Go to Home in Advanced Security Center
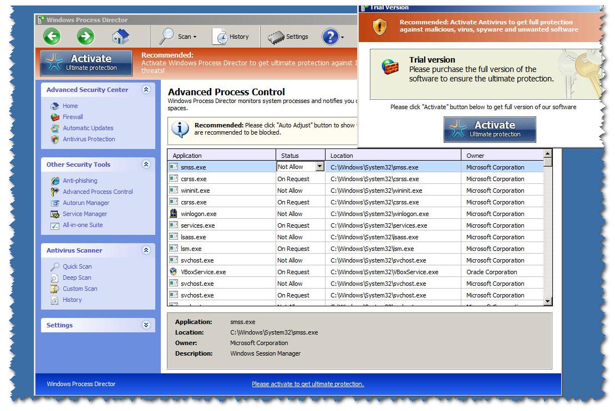The height and width of the screenshot is (411, 615). 70,106
